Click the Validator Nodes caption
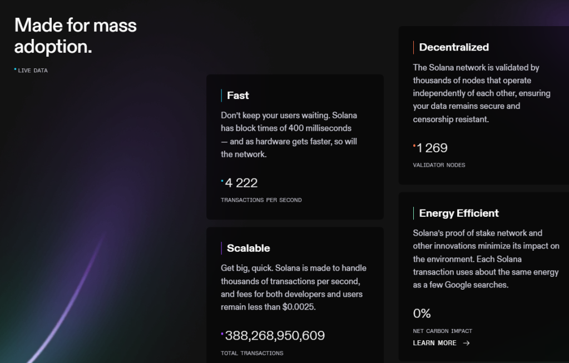 pos(439,165)
